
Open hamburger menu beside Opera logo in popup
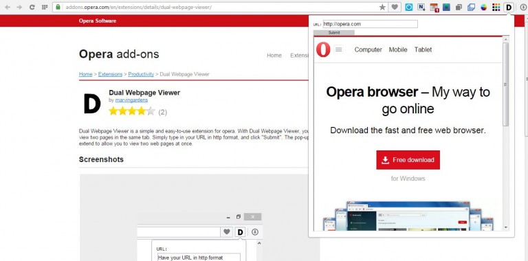click(x=339, y=49)
